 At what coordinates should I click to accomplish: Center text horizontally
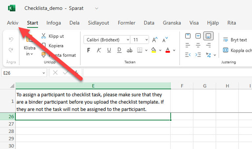pos(198,45)
